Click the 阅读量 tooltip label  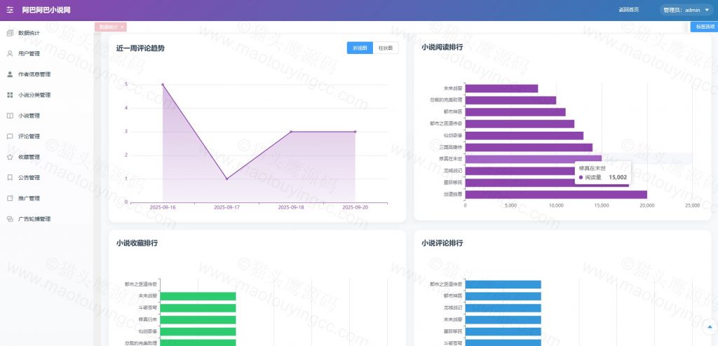click(593, 177)
